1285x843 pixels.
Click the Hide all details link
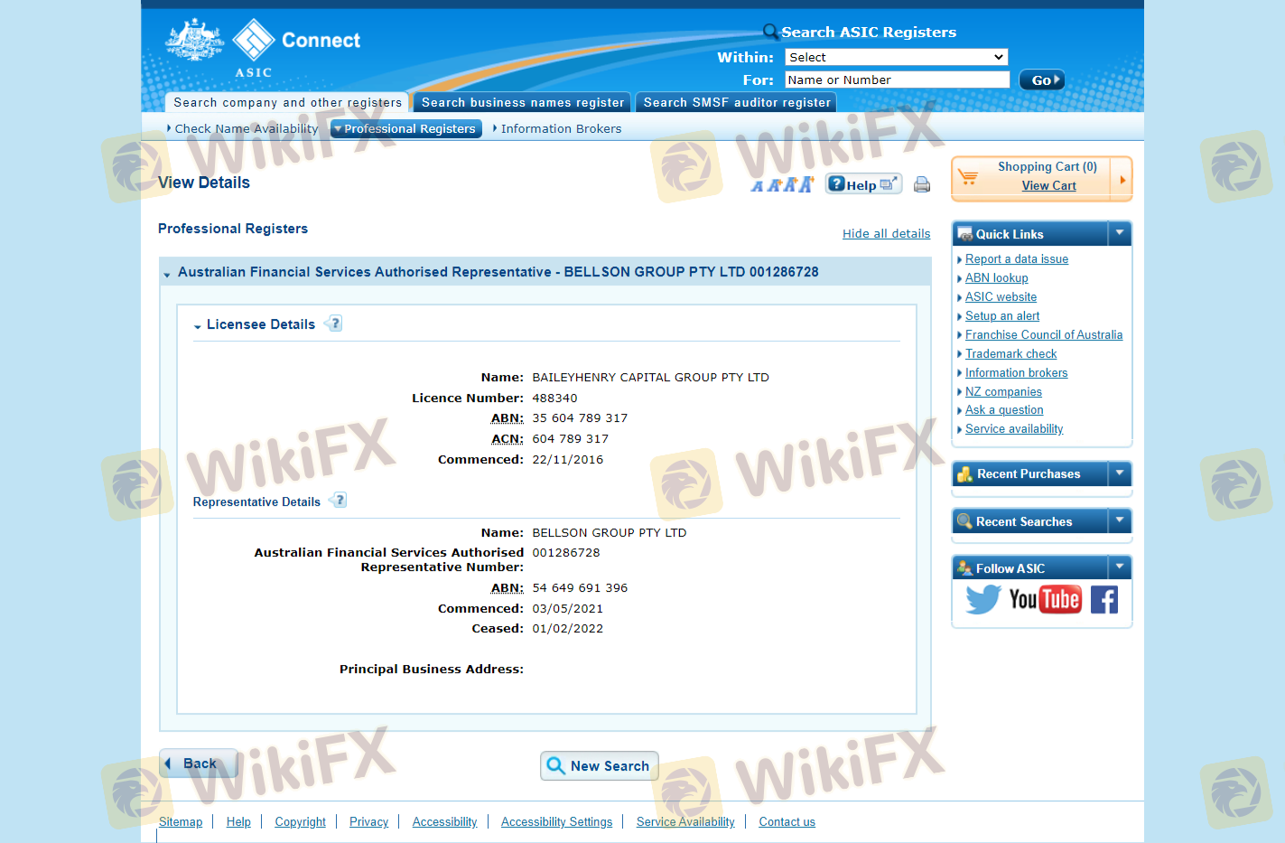[x=886, y=234]
